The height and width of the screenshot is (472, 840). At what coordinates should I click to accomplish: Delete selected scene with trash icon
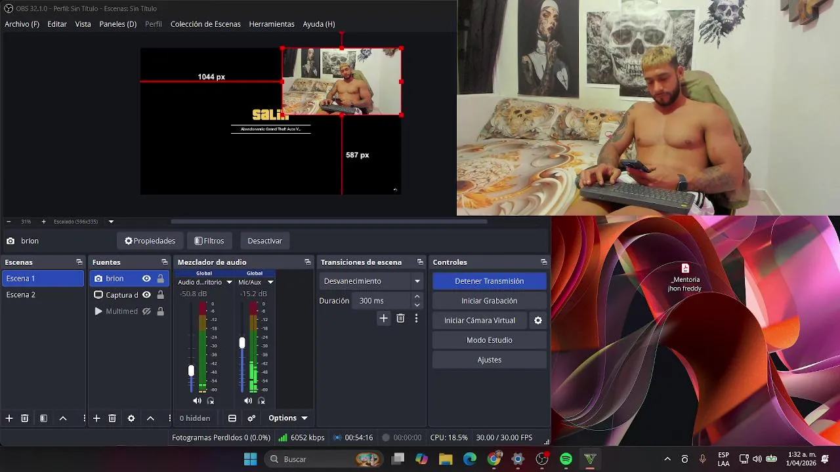[25, 418]
